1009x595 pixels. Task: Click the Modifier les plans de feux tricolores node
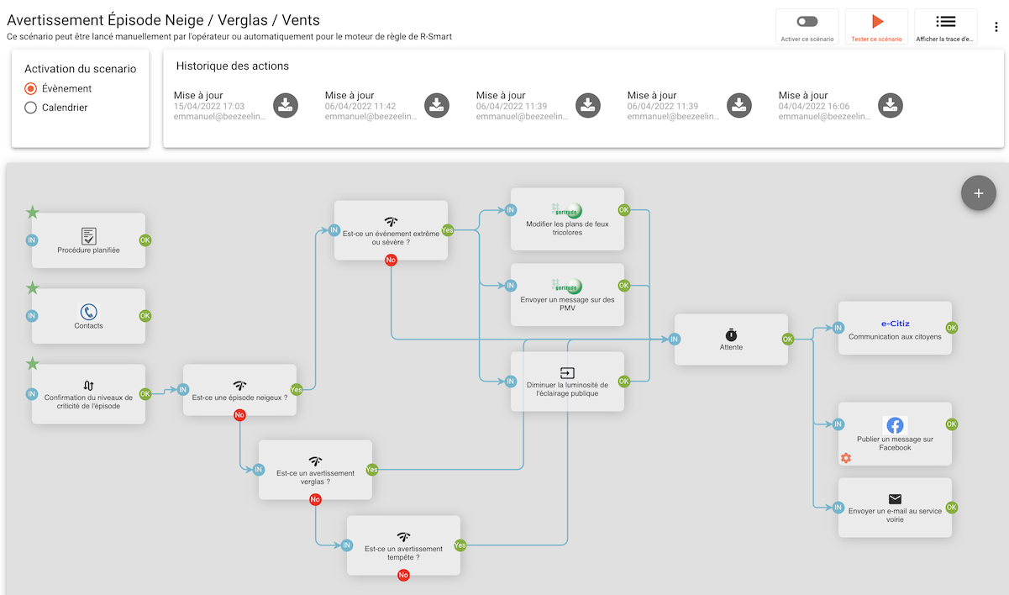567,219
